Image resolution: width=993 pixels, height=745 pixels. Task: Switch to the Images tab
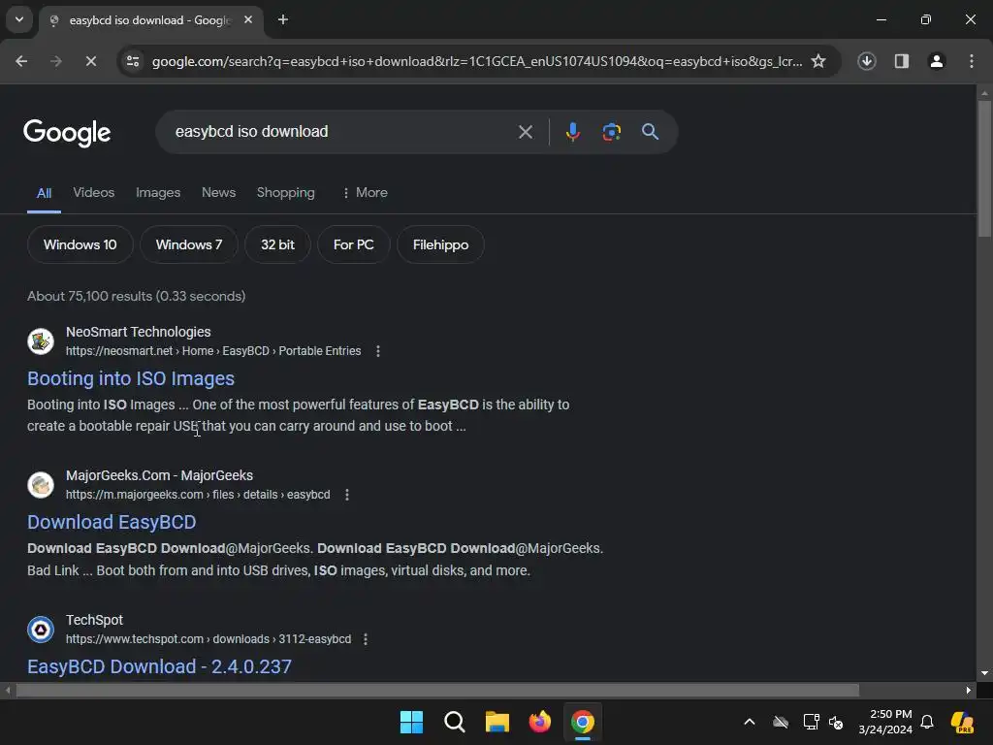158,193
